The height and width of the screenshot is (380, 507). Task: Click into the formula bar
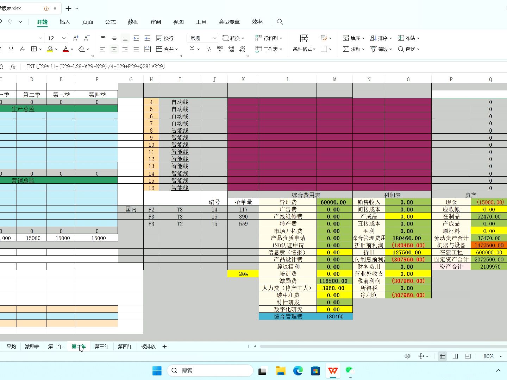click(264, 66)
